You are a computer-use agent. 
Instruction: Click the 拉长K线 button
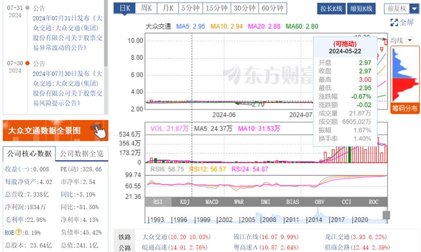click(x=331, y=9)
